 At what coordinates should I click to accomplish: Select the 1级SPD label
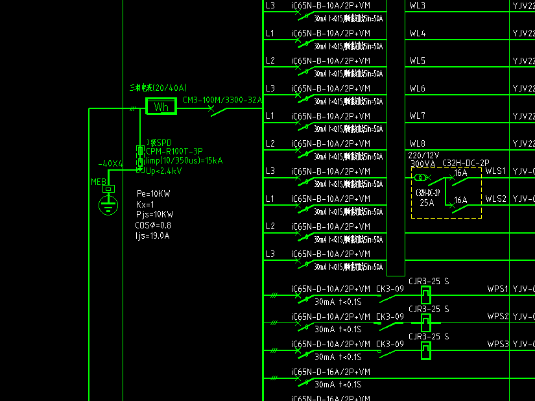[159, 143]
